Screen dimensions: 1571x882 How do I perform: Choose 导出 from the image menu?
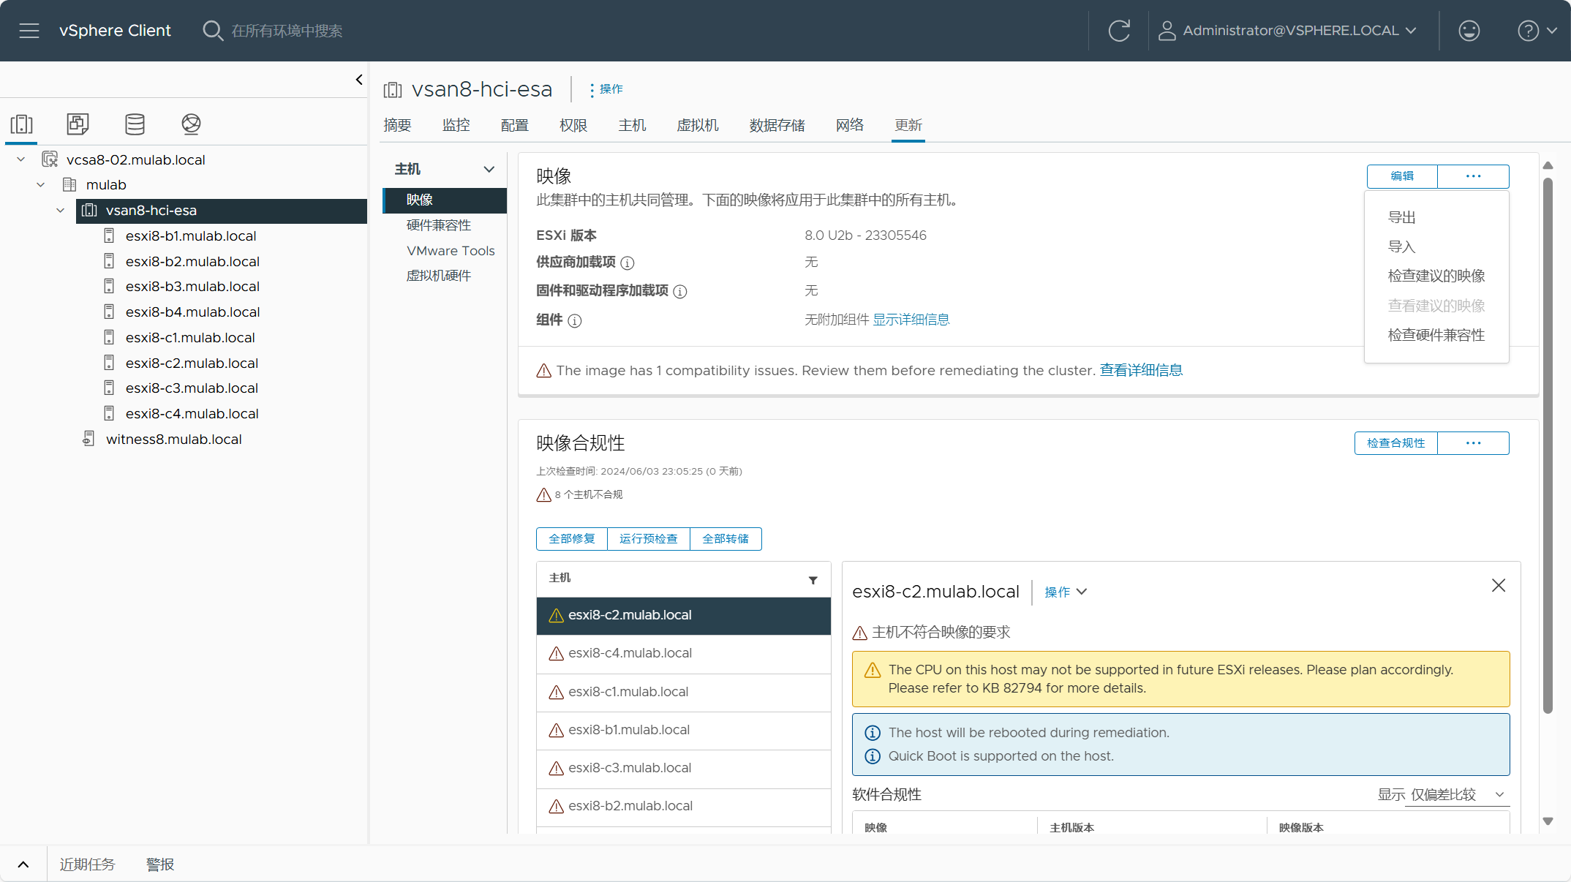pos(1402,217)
